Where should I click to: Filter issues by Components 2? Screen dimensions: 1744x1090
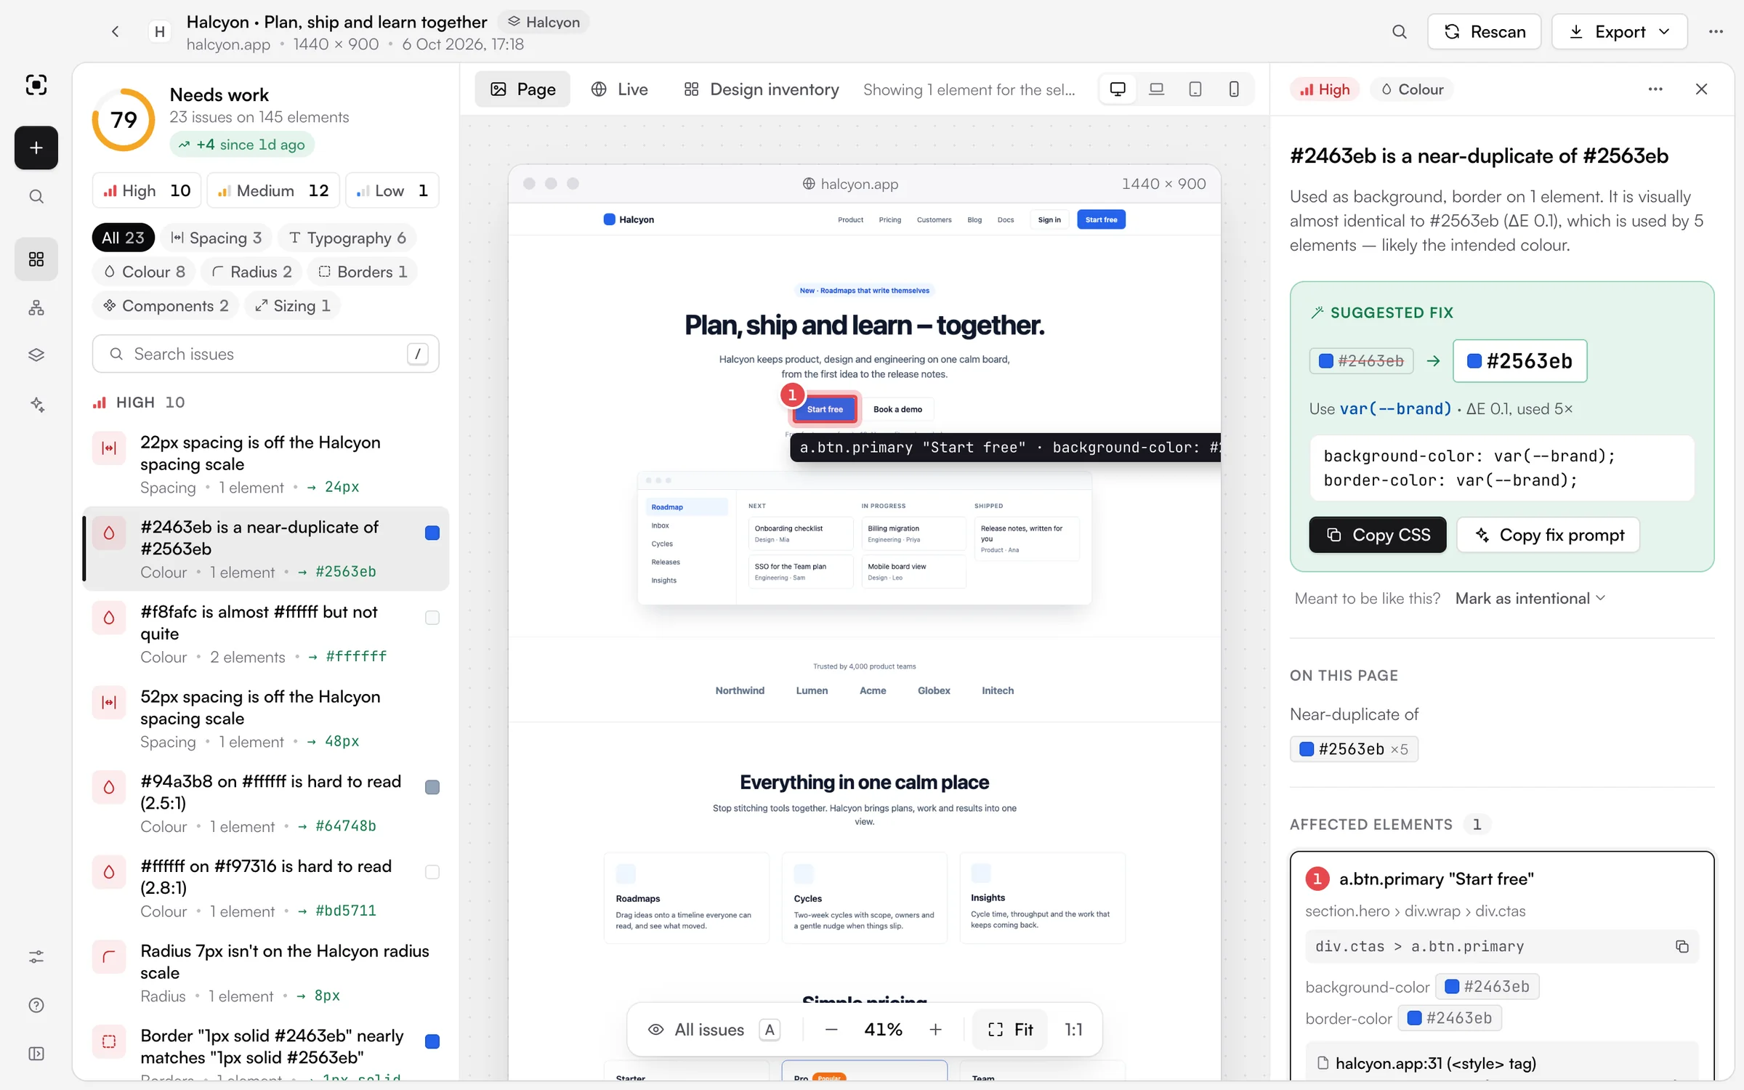tap(166, 306)
